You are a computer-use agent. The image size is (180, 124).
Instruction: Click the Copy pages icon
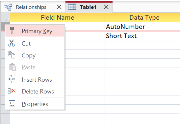click(x=12, y=55)
